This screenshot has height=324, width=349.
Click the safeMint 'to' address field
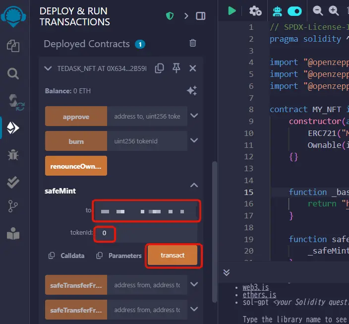click(146, 211)
